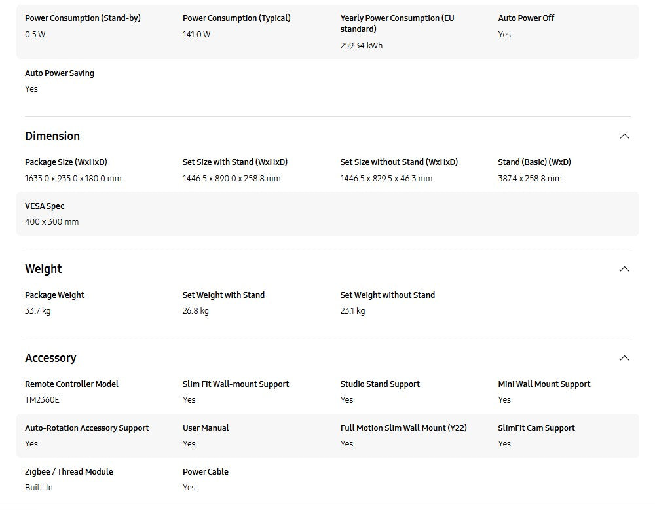The width and height of the screenshot is (655, 510).
Task: Click the Accessory section heading
Action: click(x=50, y=358)
